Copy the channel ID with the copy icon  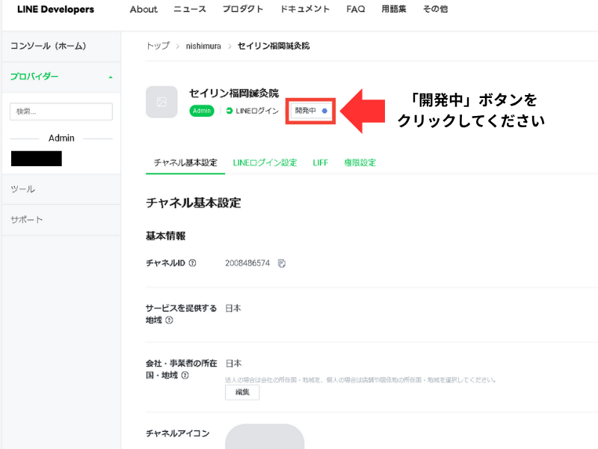tap(282, 263)
